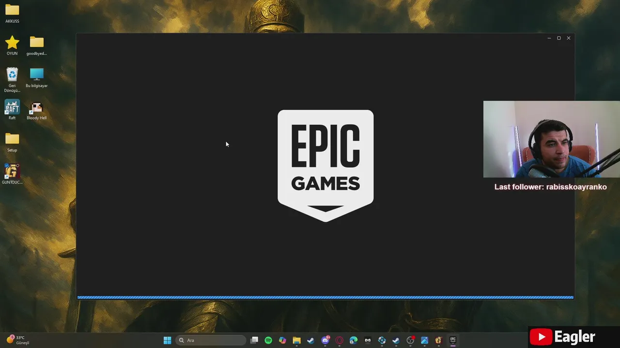This screenshot has width=620, height=348.
Task: Launch the Bloody Hell shortcut
Action: (x=37, y=110)
